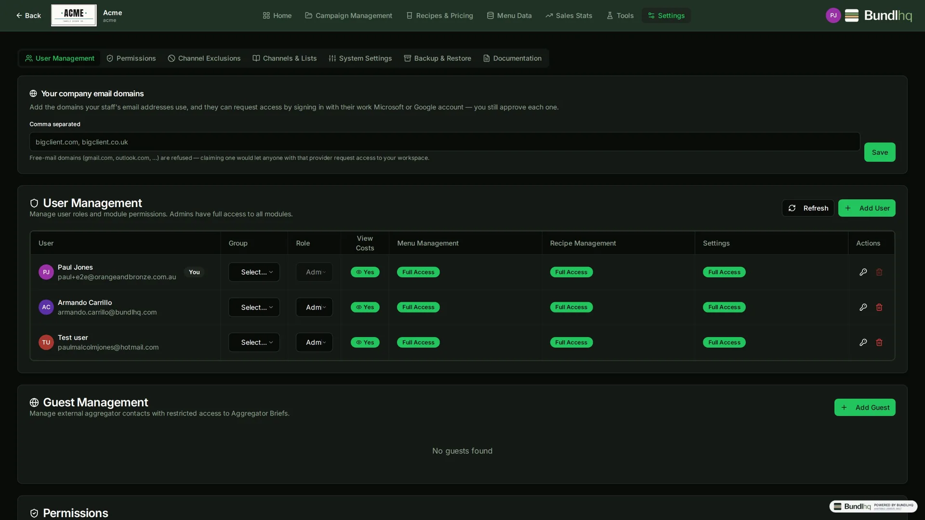The image size is (925, 520).
Task: Open the Channels & Lists tab
Action: 285,58
